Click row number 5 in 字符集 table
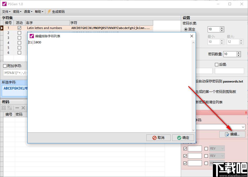Viewport: 248px width, 177px height. point(8,48)
